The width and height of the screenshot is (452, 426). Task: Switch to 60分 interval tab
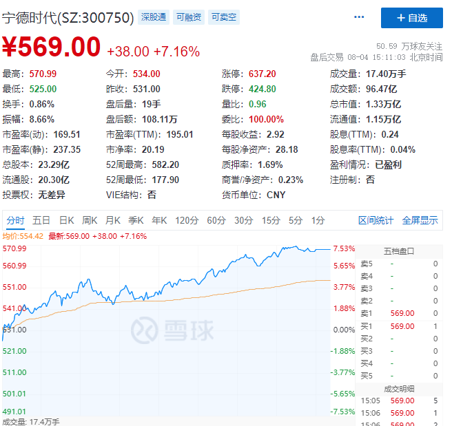[x=216, y=220]
